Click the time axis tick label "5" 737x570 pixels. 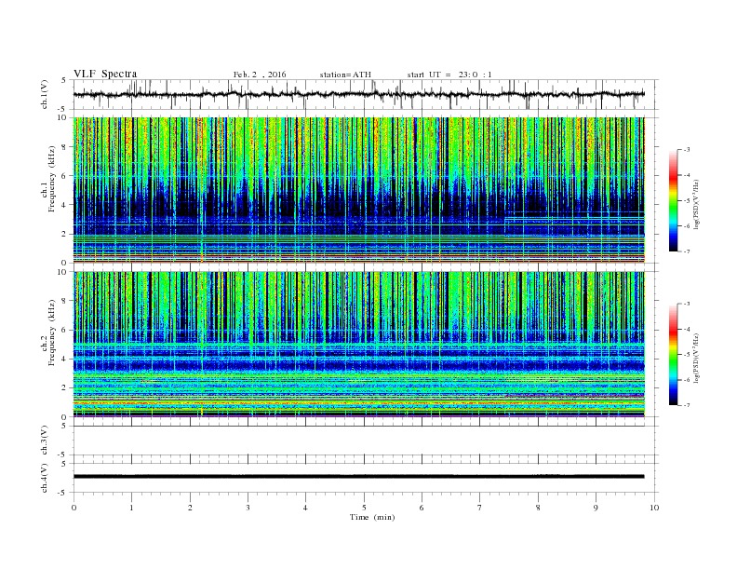coord(364,508)
